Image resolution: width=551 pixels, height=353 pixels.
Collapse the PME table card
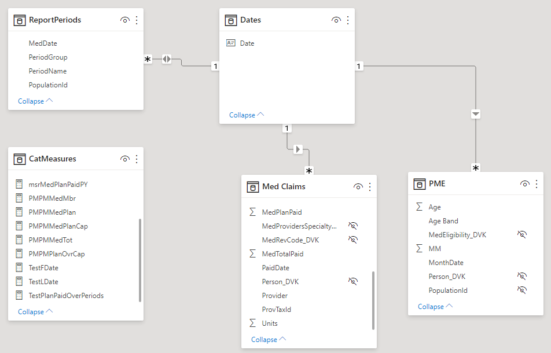tap(435, 307)
